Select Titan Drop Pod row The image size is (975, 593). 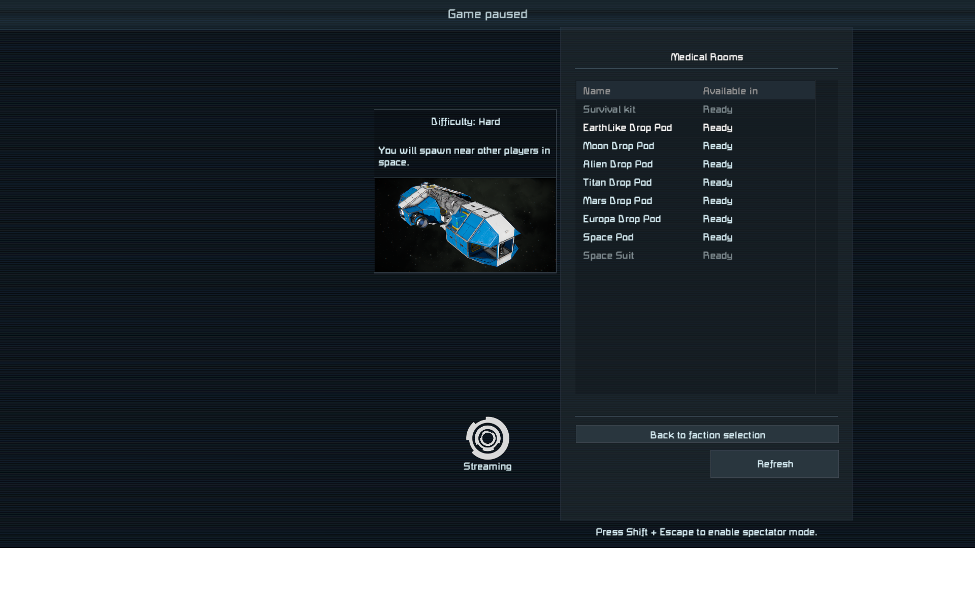click(x=617, y=183)
